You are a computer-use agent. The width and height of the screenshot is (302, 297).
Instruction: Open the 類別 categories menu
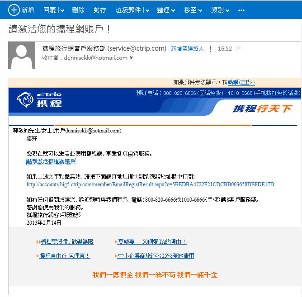click(x=220, y=10)
